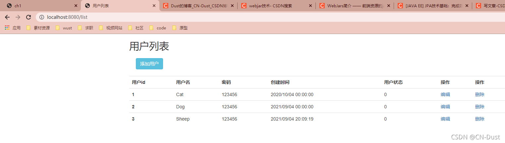Viewport: 505px width, 143px height.
Task: Open the 原型 bookmark folder
Action: [x=180, y=28]
